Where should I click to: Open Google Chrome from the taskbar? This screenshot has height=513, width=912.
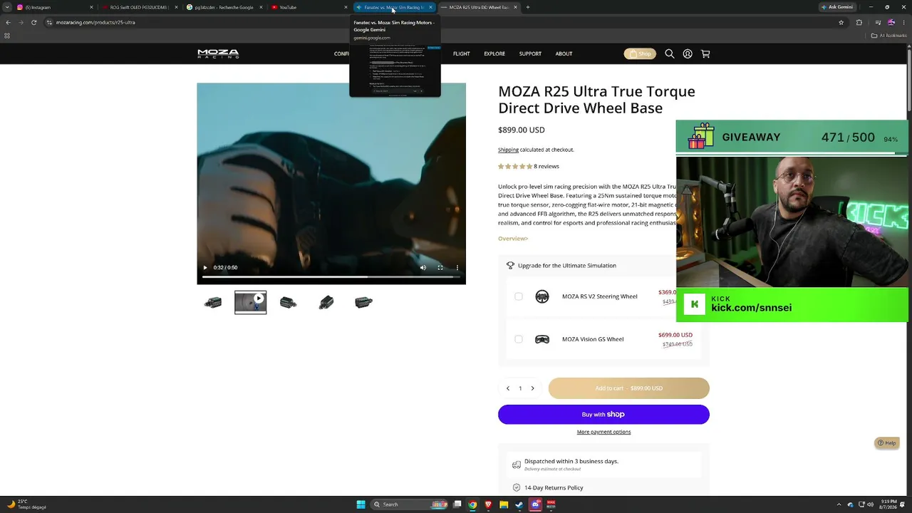point(472,504)
